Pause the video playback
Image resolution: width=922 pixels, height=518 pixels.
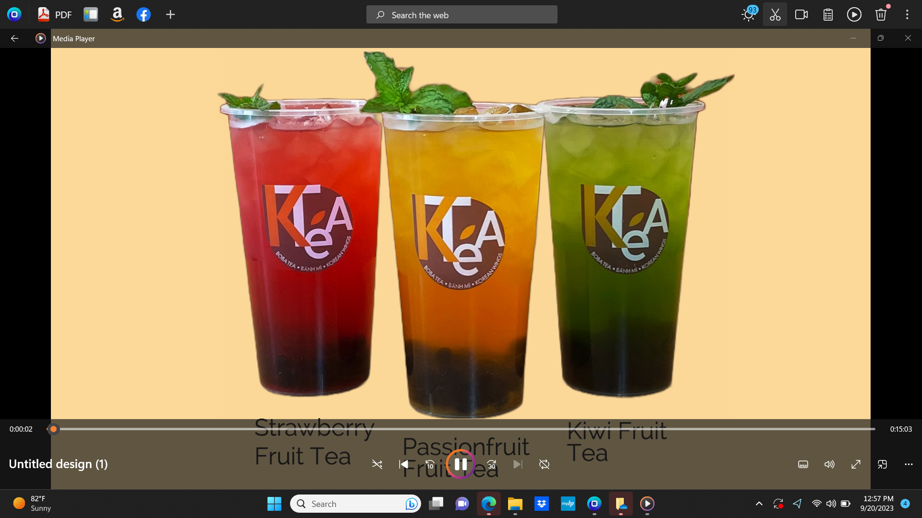click(x=461, y=464)
